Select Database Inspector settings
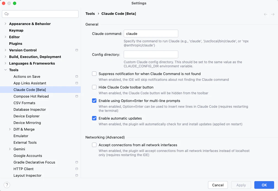 (x=29, y=109)
